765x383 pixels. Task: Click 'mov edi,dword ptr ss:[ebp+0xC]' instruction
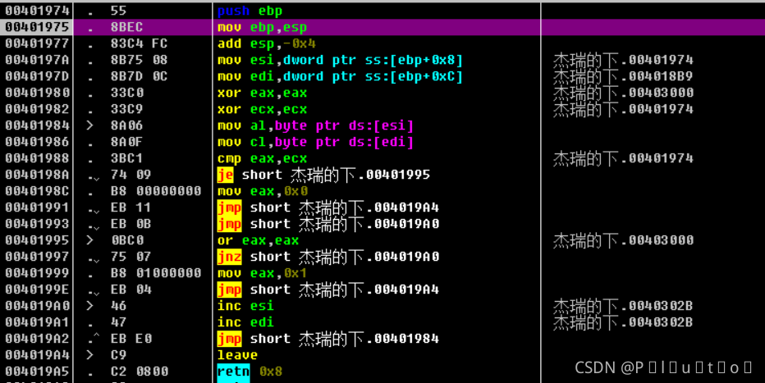pyautogui.click(x=340, y=76)
